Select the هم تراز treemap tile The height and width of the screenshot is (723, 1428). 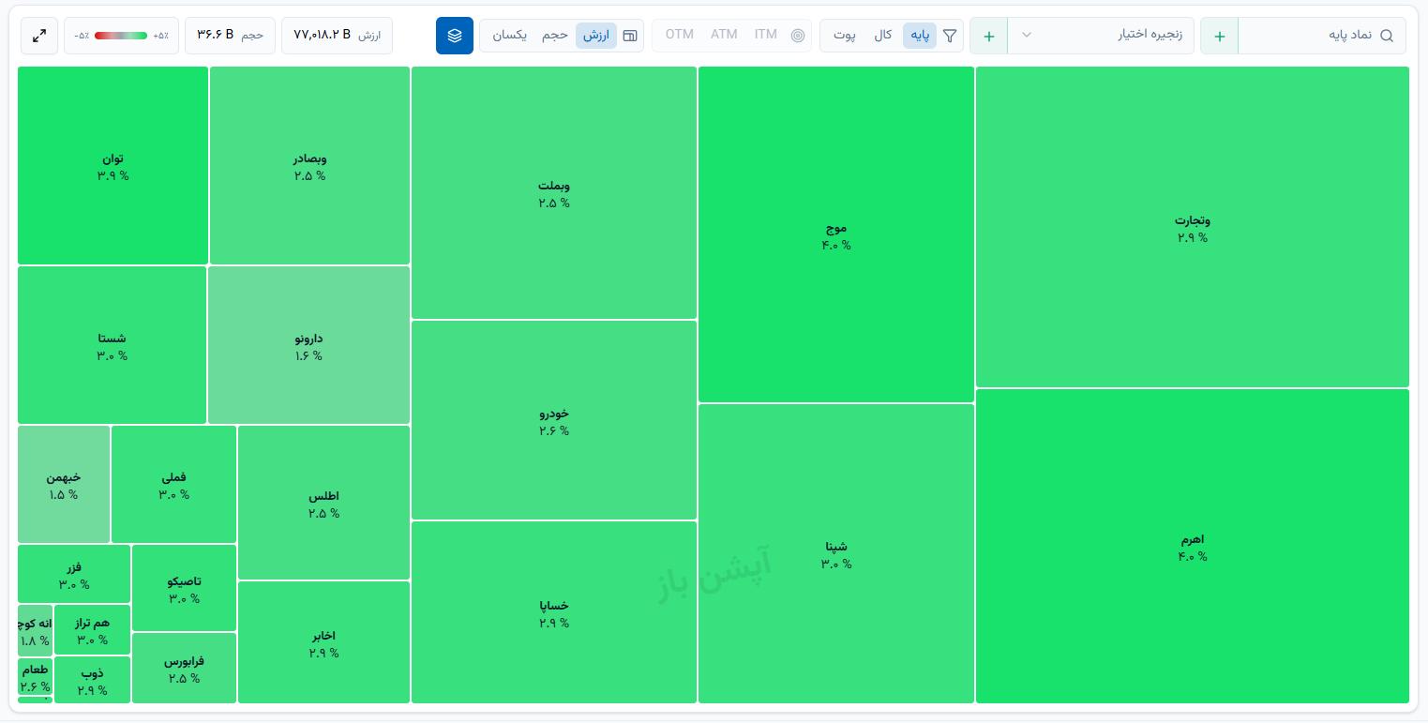(x=92, y=630)
